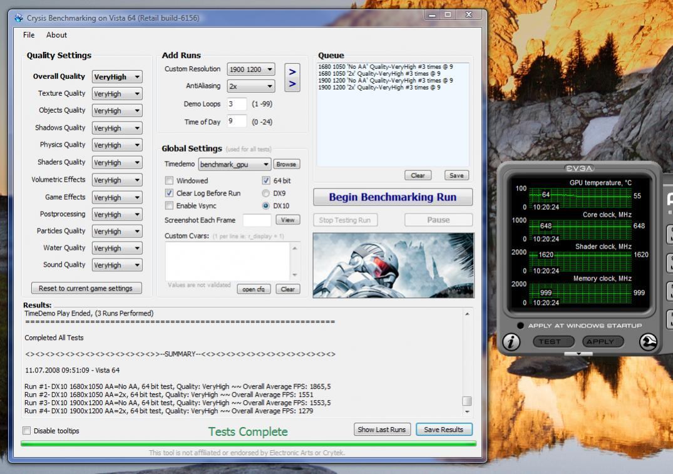The width and height of the screenshot is (673, 474).
Task: Click the GPU temperature graph in EVGA
Action: click(580, 197)
